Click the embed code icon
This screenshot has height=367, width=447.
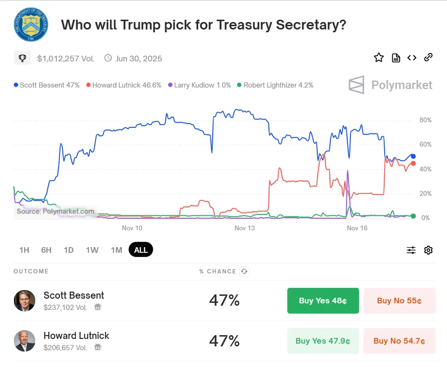[412, 58]
